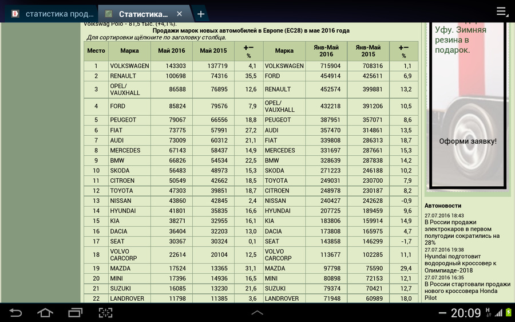Screen dimensions: 515x322
Task: Tap the signal strength icon
Action: pos(498,312)
